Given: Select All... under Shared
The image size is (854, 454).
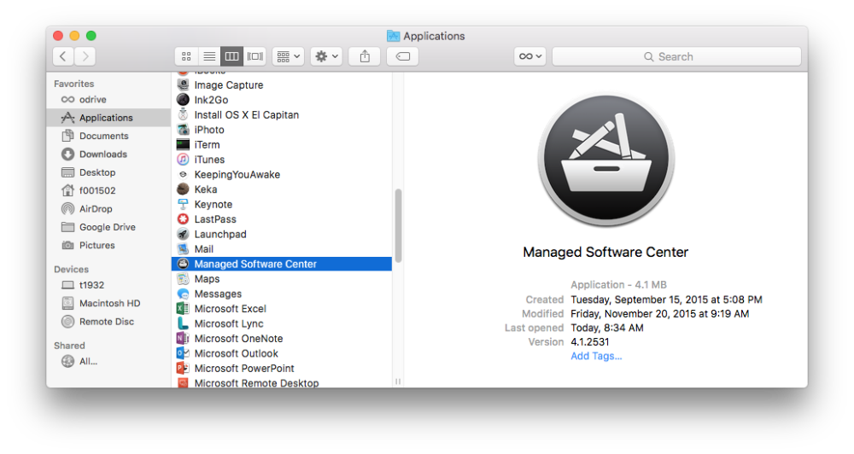Looking at the screenshot, I should pyautogui.click(x=108, y=361).
